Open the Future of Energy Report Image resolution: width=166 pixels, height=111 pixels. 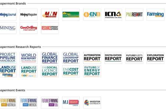tap(92, 71)
